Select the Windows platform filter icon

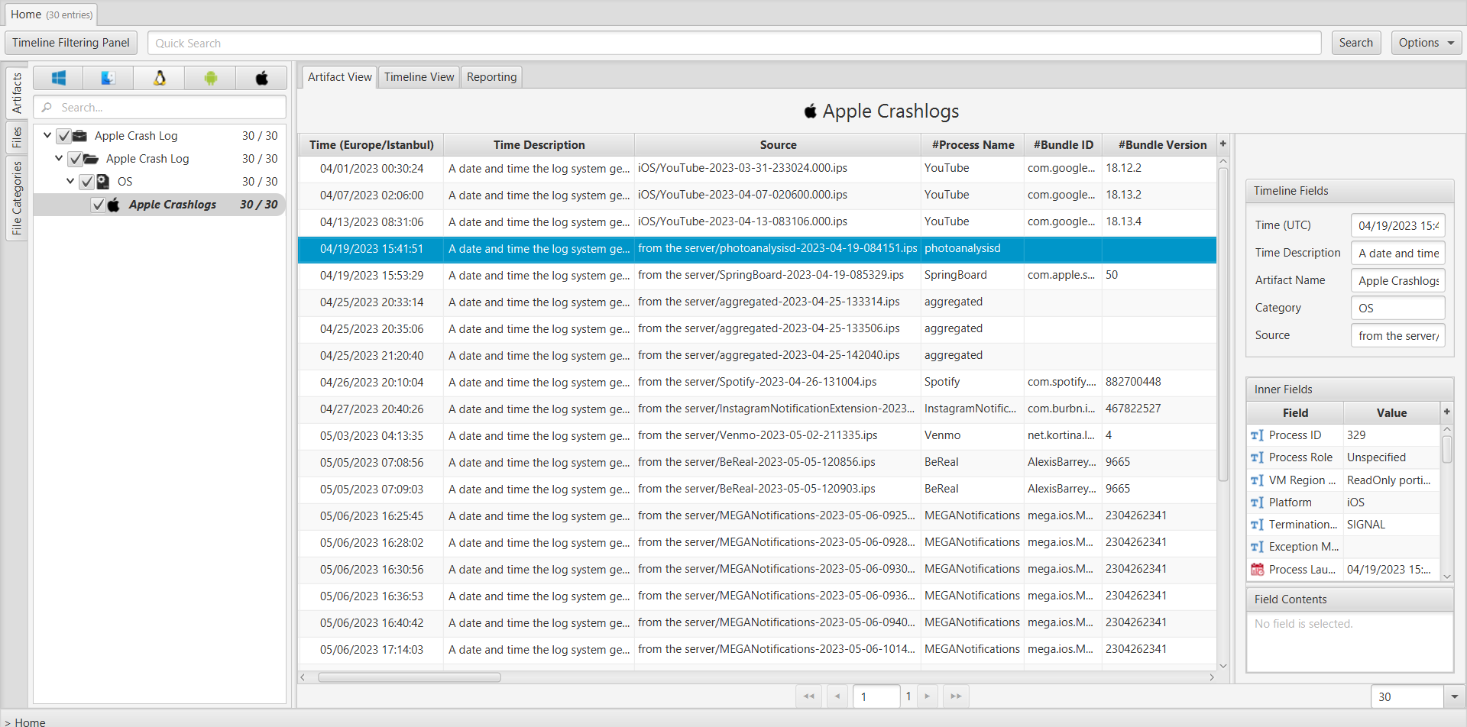click(x=59, y=78)
